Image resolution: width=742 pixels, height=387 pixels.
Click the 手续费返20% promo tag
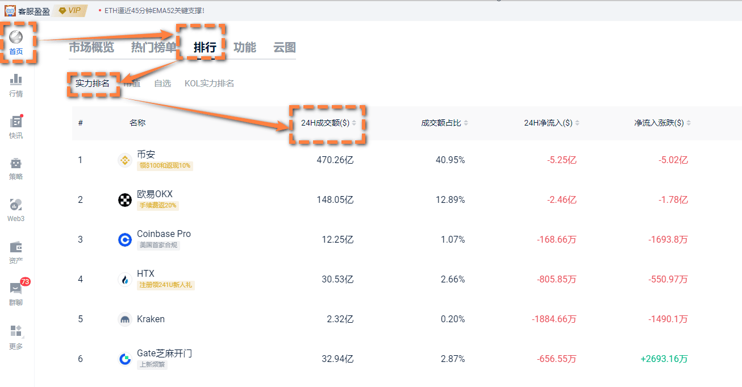[158, 206]
